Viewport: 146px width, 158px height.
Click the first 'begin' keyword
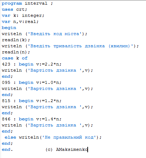9,28
